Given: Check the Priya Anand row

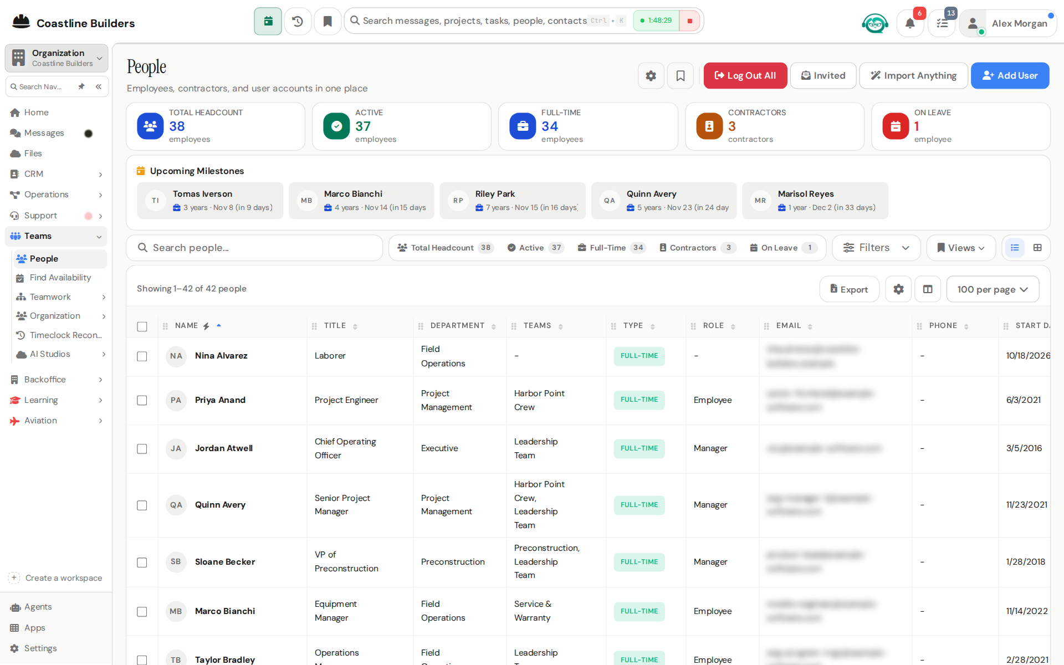Looking at the screenshot, I should coord(142,400).
